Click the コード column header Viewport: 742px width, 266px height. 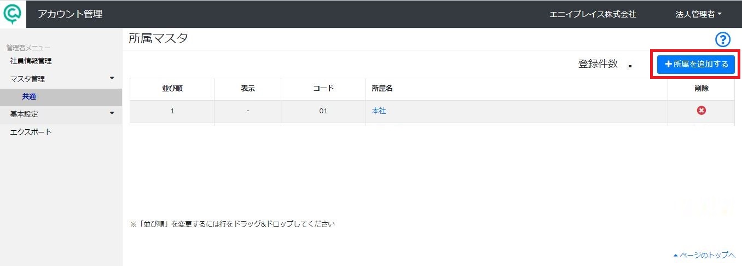(x=323, y=88)
